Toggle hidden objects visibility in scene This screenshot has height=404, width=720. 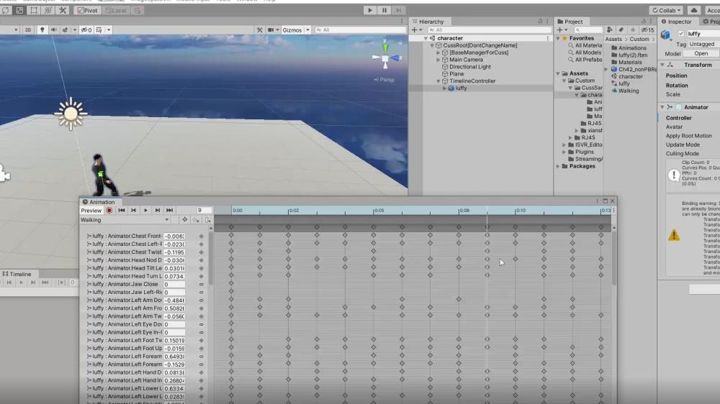(x=86, y=29)
